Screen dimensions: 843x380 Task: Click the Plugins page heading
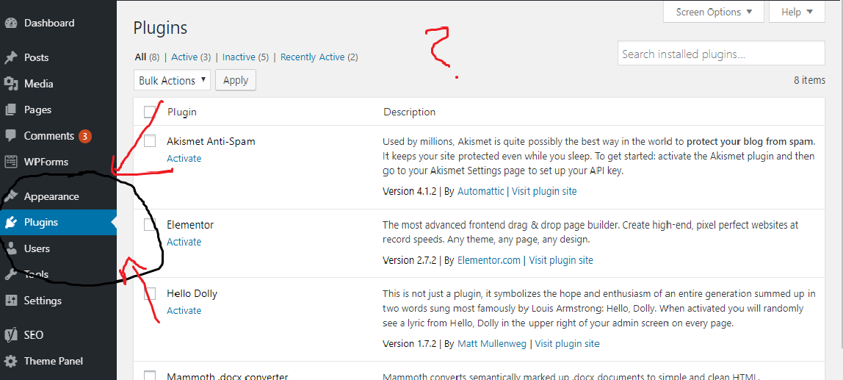pos(160,28)
